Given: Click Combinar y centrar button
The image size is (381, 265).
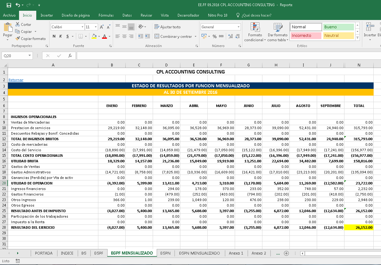Looking at the screenshot, I should pos(173,36).
